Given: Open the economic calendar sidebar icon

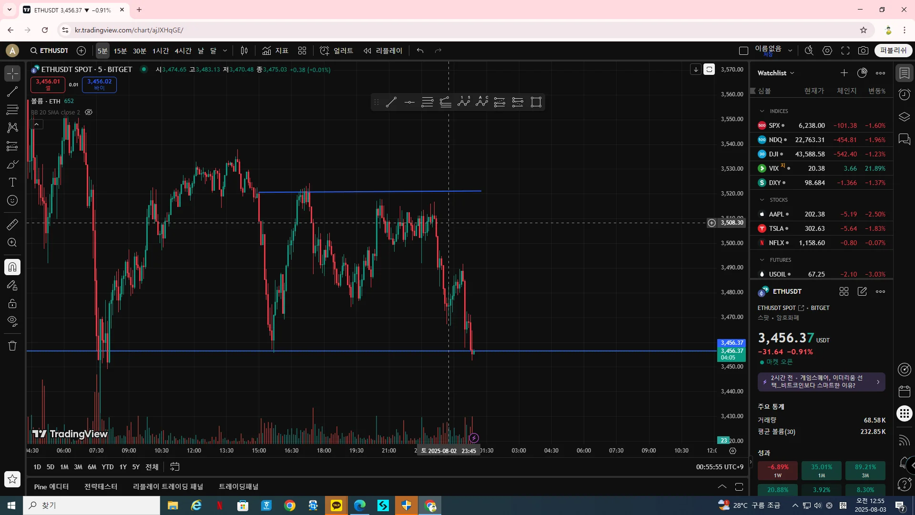Looking at the screenshot, I should 904,391.
